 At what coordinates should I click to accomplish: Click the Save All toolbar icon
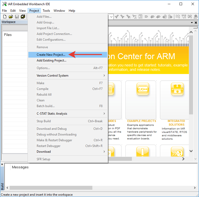[23, 17]
